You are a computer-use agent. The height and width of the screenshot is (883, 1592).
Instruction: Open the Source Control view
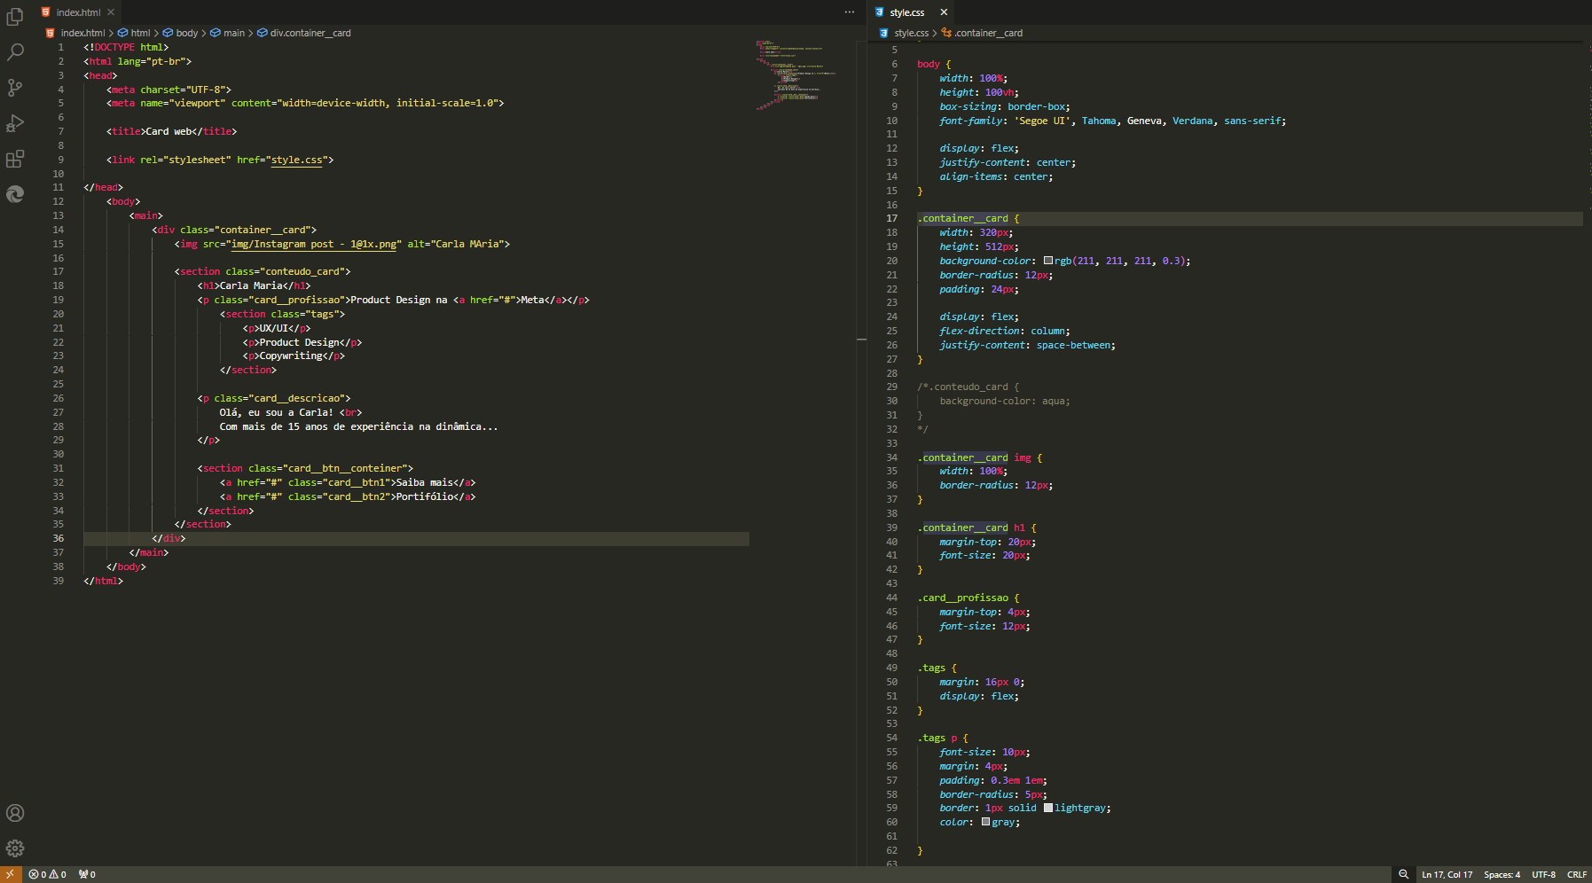(15, 88)
